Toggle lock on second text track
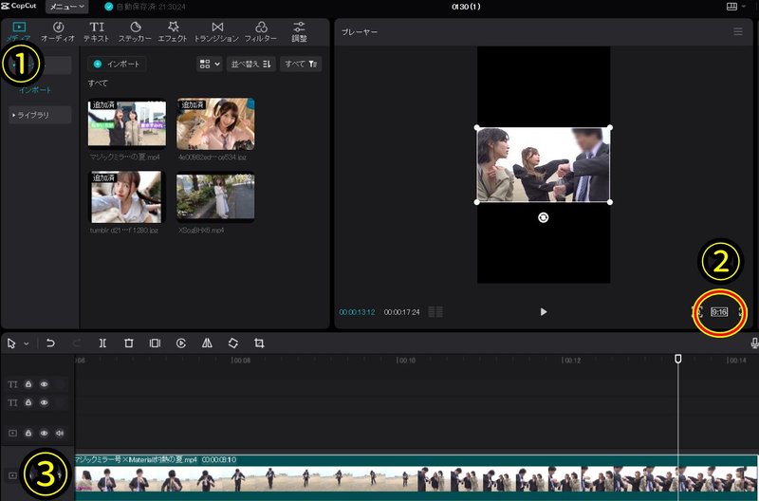Viewport: 759px width, 501px height. (x=28, y=402)
